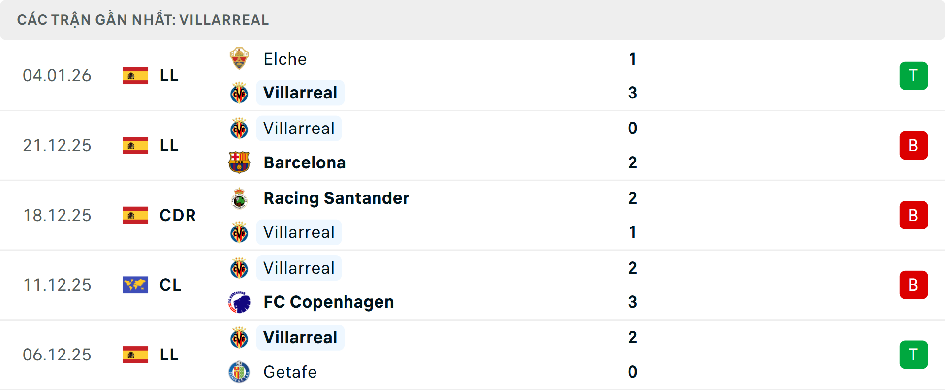Click the Spain flag beside 04.01.26
Image resolution: width=945 pixels, height=390 pixels.
coord(135,76)
